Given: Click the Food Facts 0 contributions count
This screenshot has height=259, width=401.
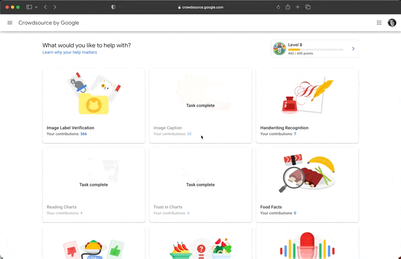Looking at the screenshot, I should pyautogui.click(x=295, y=213).
